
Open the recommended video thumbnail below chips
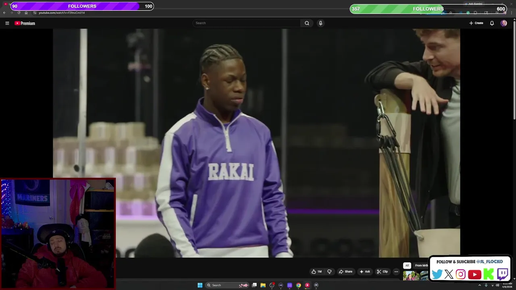415,275
